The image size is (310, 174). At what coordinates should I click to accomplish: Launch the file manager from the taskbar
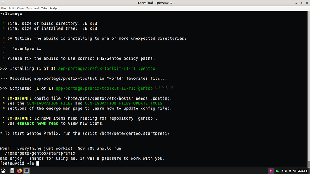pyautogui.click(x=12, y=171)
